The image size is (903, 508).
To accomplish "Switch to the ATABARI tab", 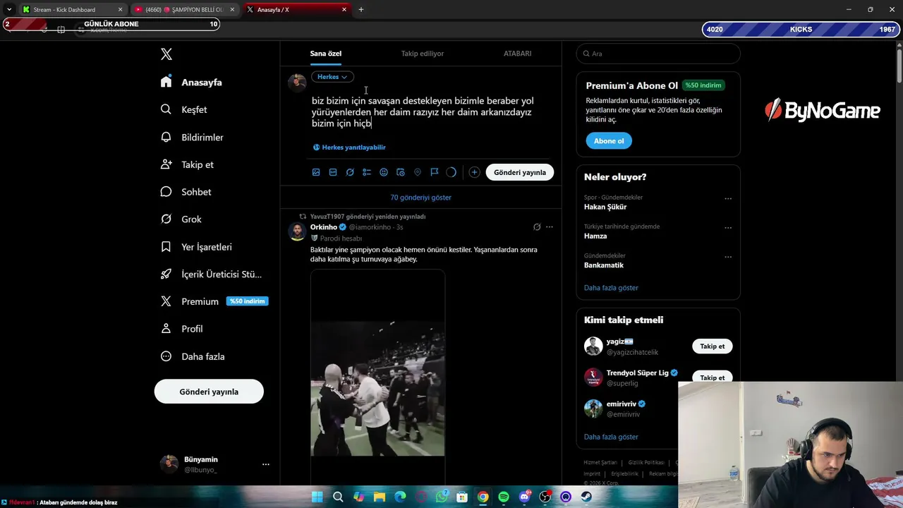I will tap(517, 54).
